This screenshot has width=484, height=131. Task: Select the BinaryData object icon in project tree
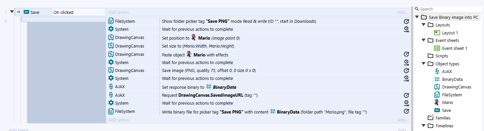click(x=437, y=79)
